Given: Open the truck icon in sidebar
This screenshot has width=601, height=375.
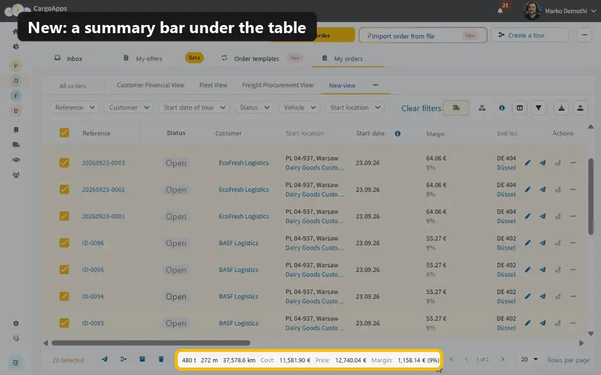Looking at the screenshot, I should click(x=16, y=144).
